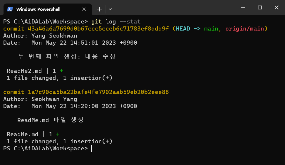Click the commit hash starting with 43a46a6a
The width and height of the screenshot is (285, 165).
(x=98, y=28)
